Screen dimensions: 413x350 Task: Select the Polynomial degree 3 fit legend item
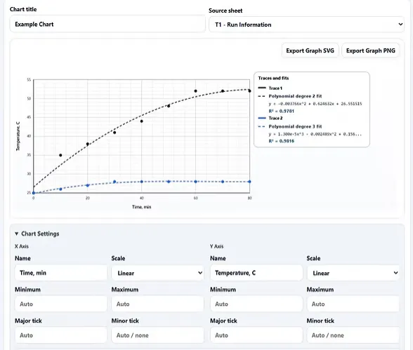point(290,126)
